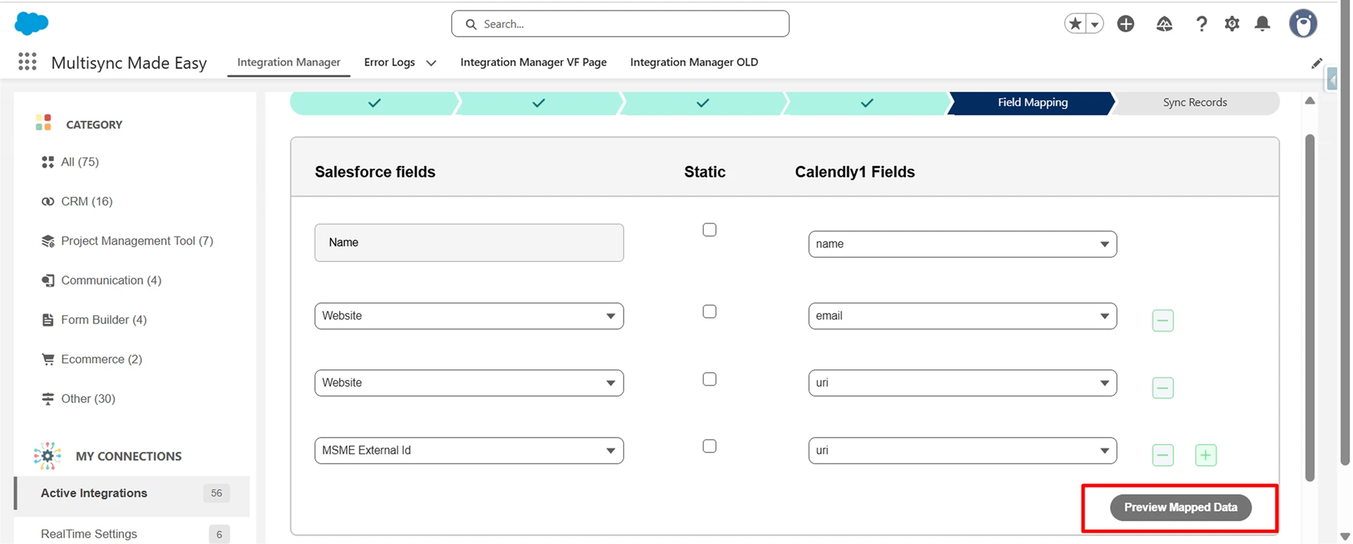Viewport: 1353px width, 544px height.
Task: Select Other (30) category
Action: tap(88, 399)
